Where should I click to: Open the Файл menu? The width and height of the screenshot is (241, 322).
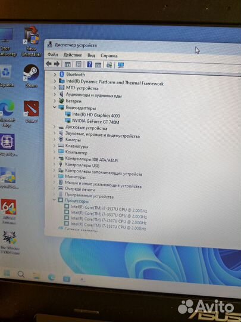[53, 54]
